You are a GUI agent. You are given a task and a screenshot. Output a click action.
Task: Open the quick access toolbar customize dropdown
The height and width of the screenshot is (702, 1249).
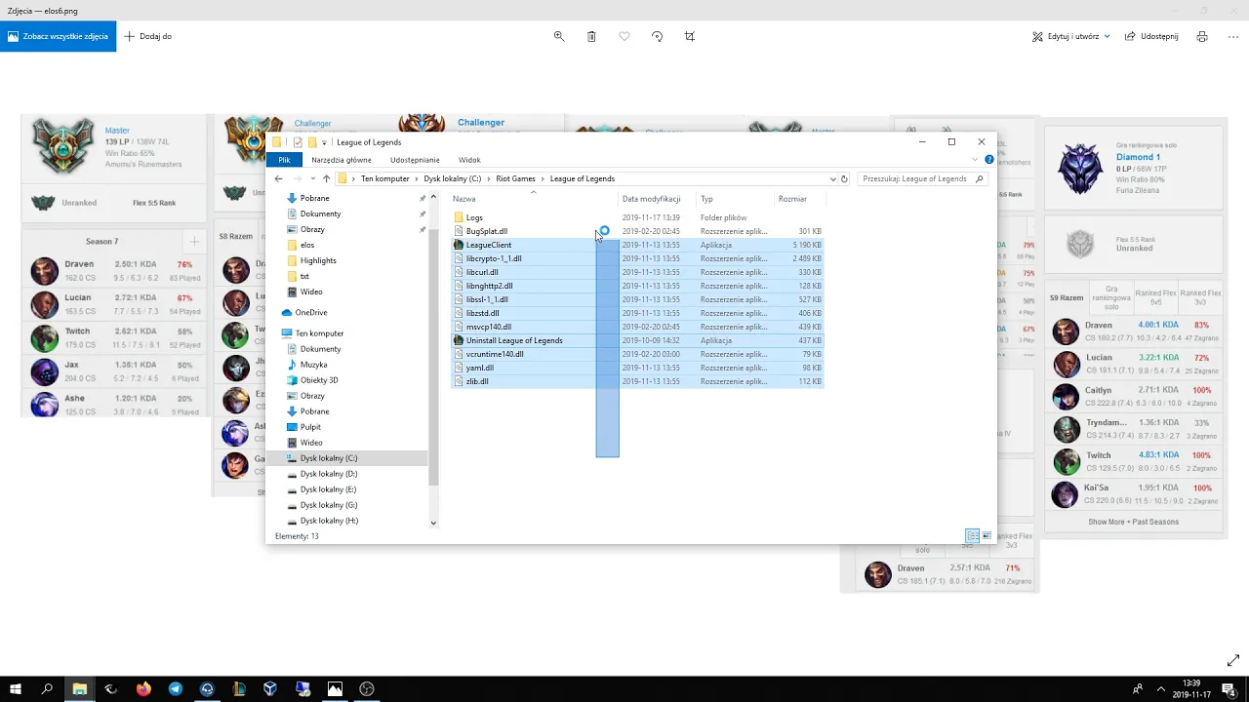pos(324,142)
